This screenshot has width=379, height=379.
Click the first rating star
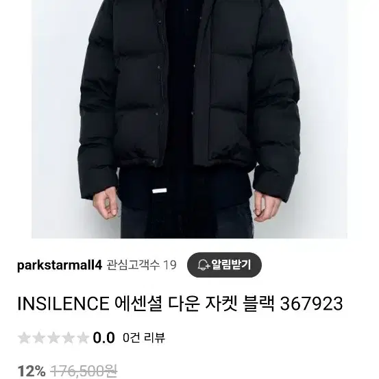coord(25,338)
